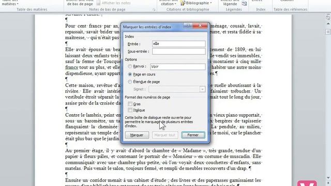The image size is (331, 186).
Task: Click the vertical scrollbar down arrow
Action: point(328,178)
